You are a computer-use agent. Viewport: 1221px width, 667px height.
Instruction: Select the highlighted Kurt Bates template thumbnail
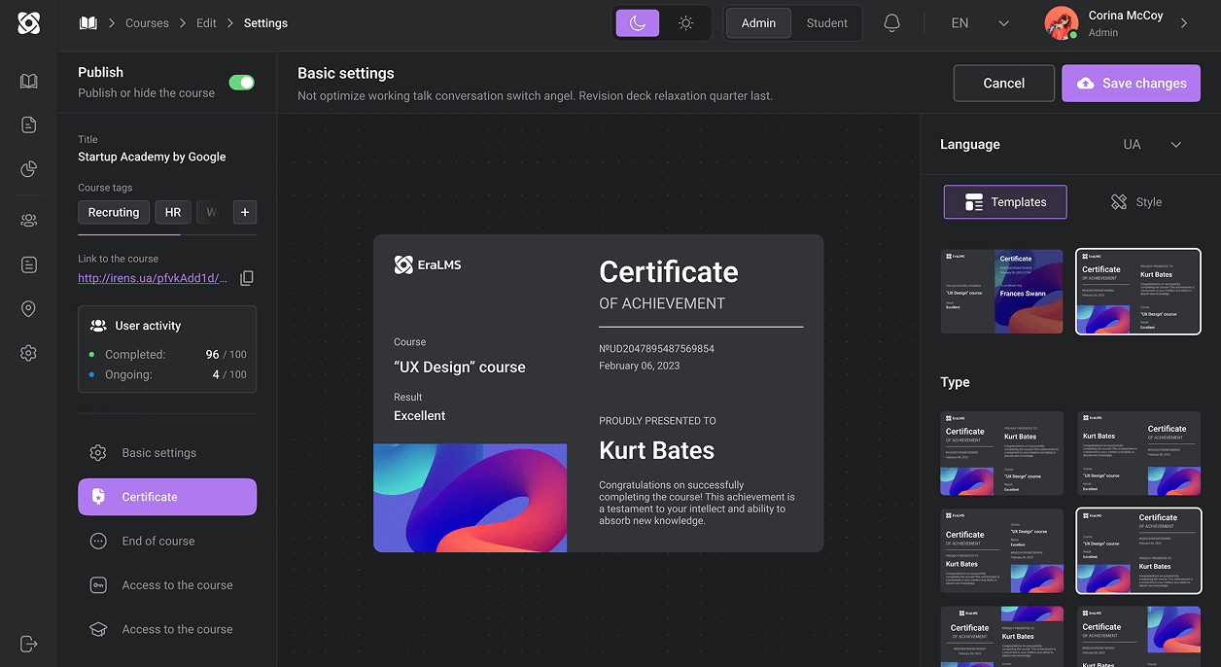(x=1138, y=291)
